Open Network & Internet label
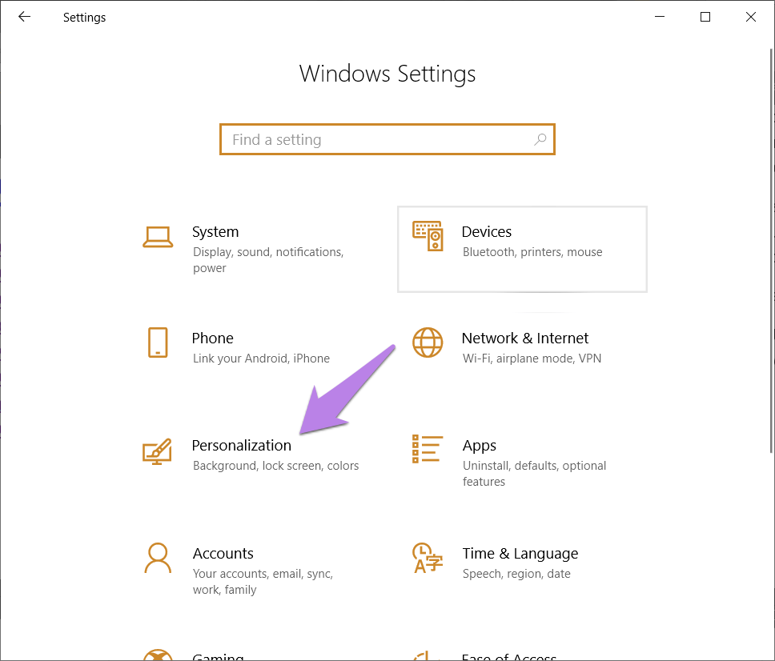775x661 pixels. [x=524, y=339]
